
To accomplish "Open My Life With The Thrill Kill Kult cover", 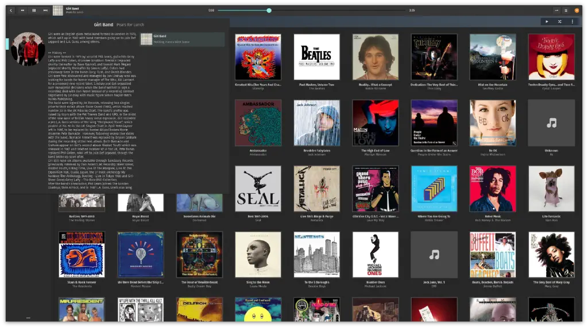I will (x=141, y=310).
